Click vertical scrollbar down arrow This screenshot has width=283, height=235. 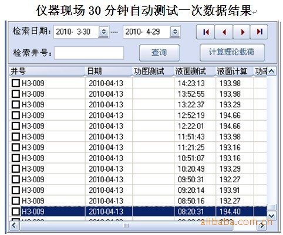[272, 216]
